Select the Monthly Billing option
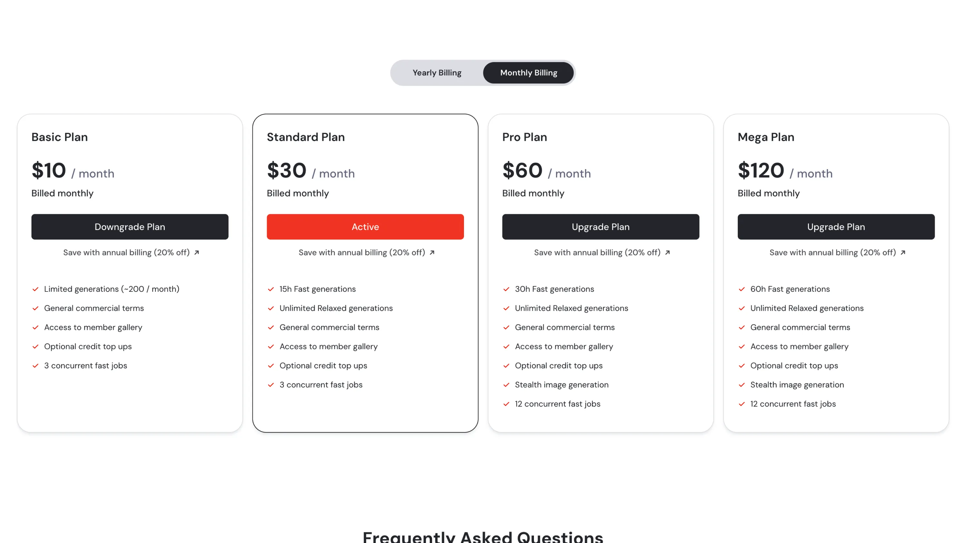Image resolution: width=966 pixels, height=543 pixels. point(528,73)
